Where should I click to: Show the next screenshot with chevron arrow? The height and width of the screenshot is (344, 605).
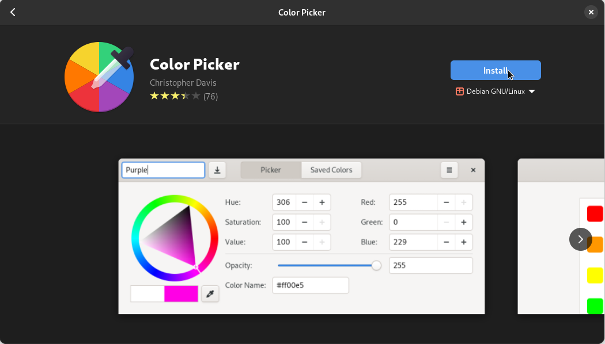(x=580, y=239)
